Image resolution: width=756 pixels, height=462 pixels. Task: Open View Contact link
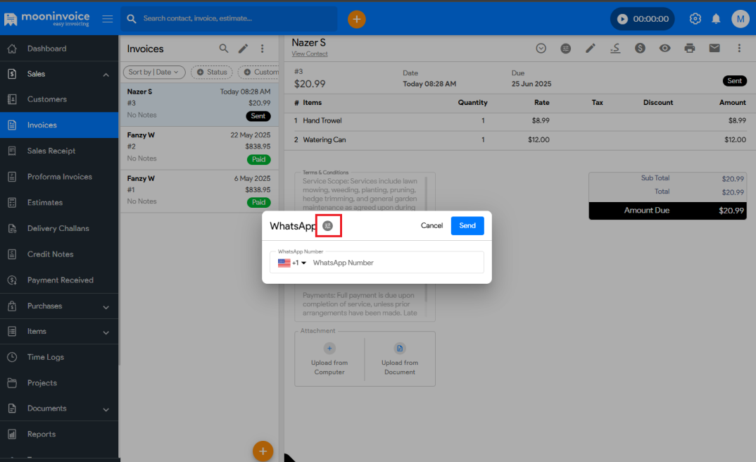310,54
